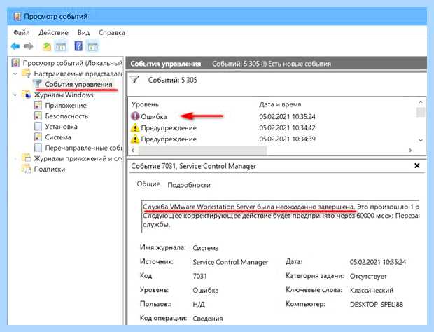Screen dimensions: 434x332
Task: Open the Справка menu
Action: 112,32
